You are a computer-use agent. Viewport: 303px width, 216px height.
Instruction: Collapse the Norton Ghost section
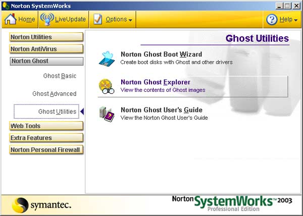46,61
